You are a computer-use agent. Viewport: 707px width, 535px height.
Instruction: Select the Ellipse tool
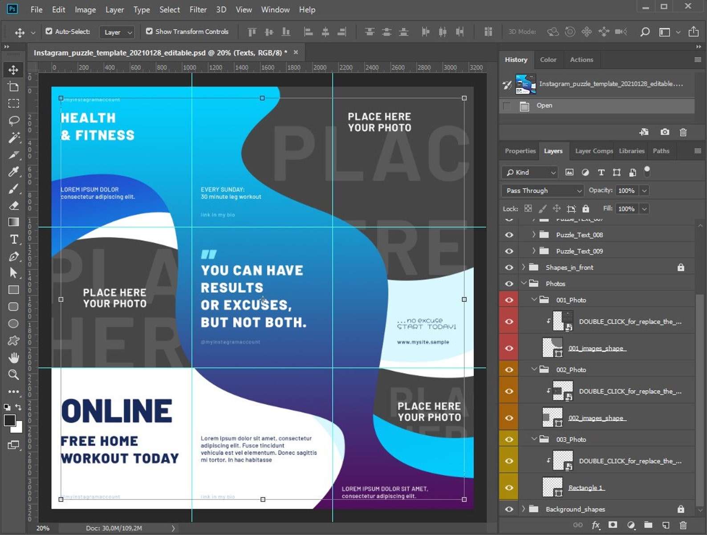[13, 324]
